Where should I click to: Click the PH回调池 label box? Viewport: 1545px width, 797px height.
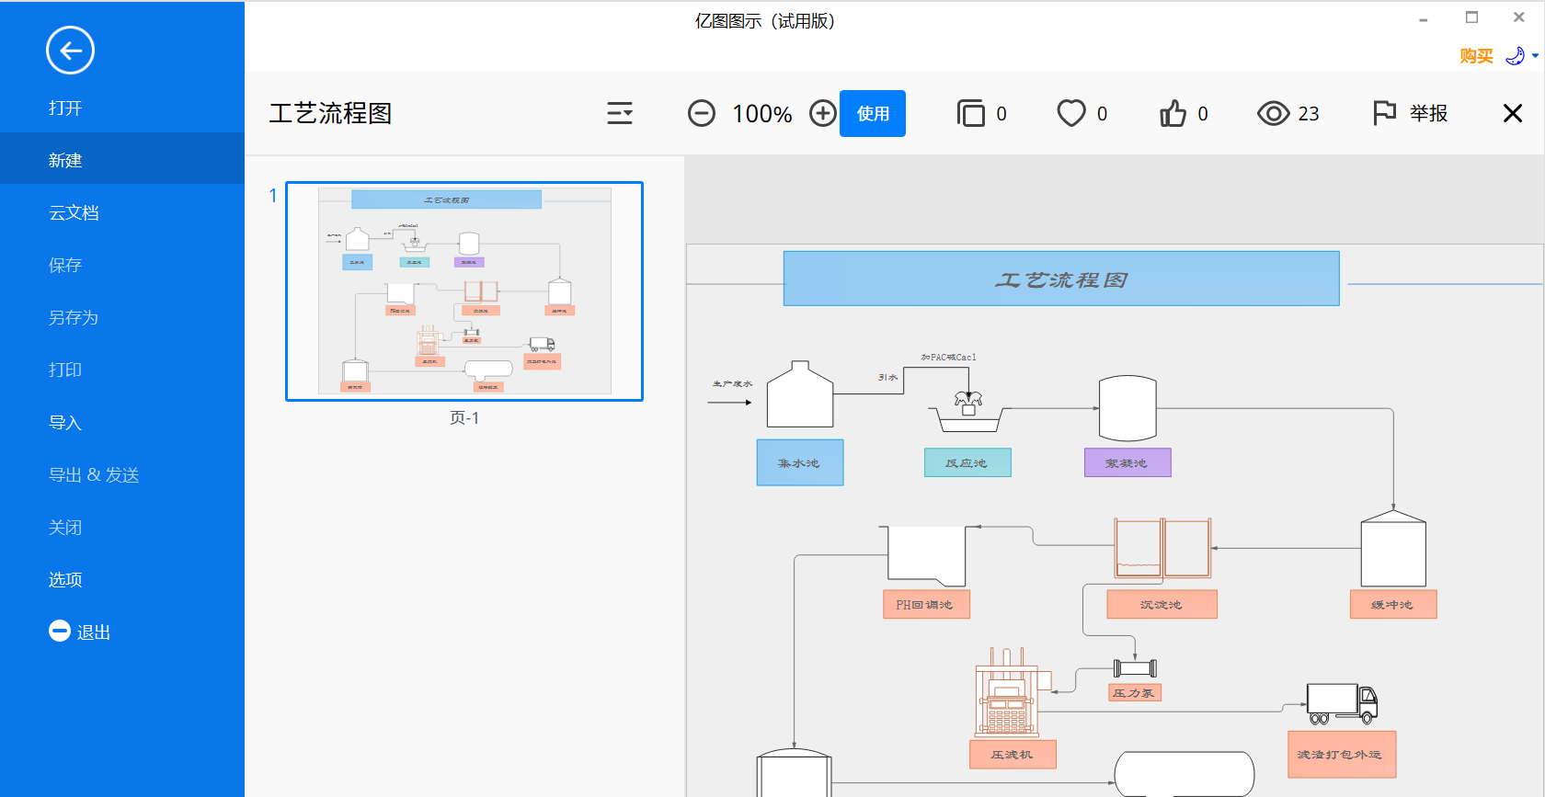(926, 604)
